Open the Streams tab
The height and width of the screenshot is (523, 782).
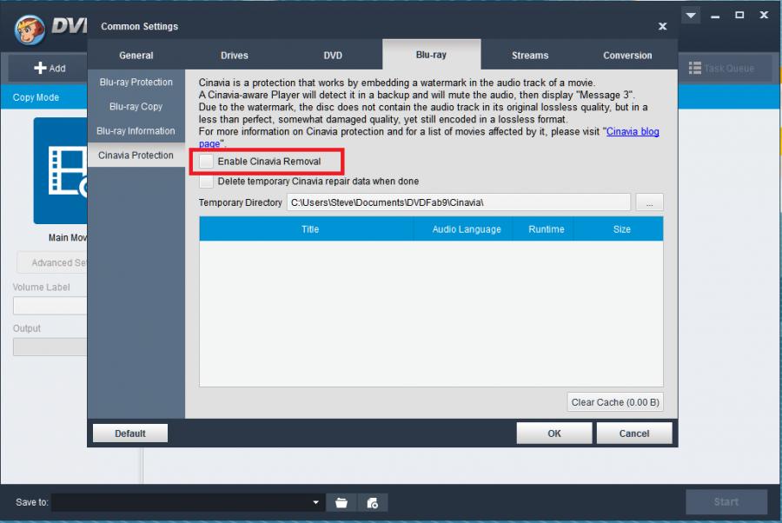tap(530, 56)
